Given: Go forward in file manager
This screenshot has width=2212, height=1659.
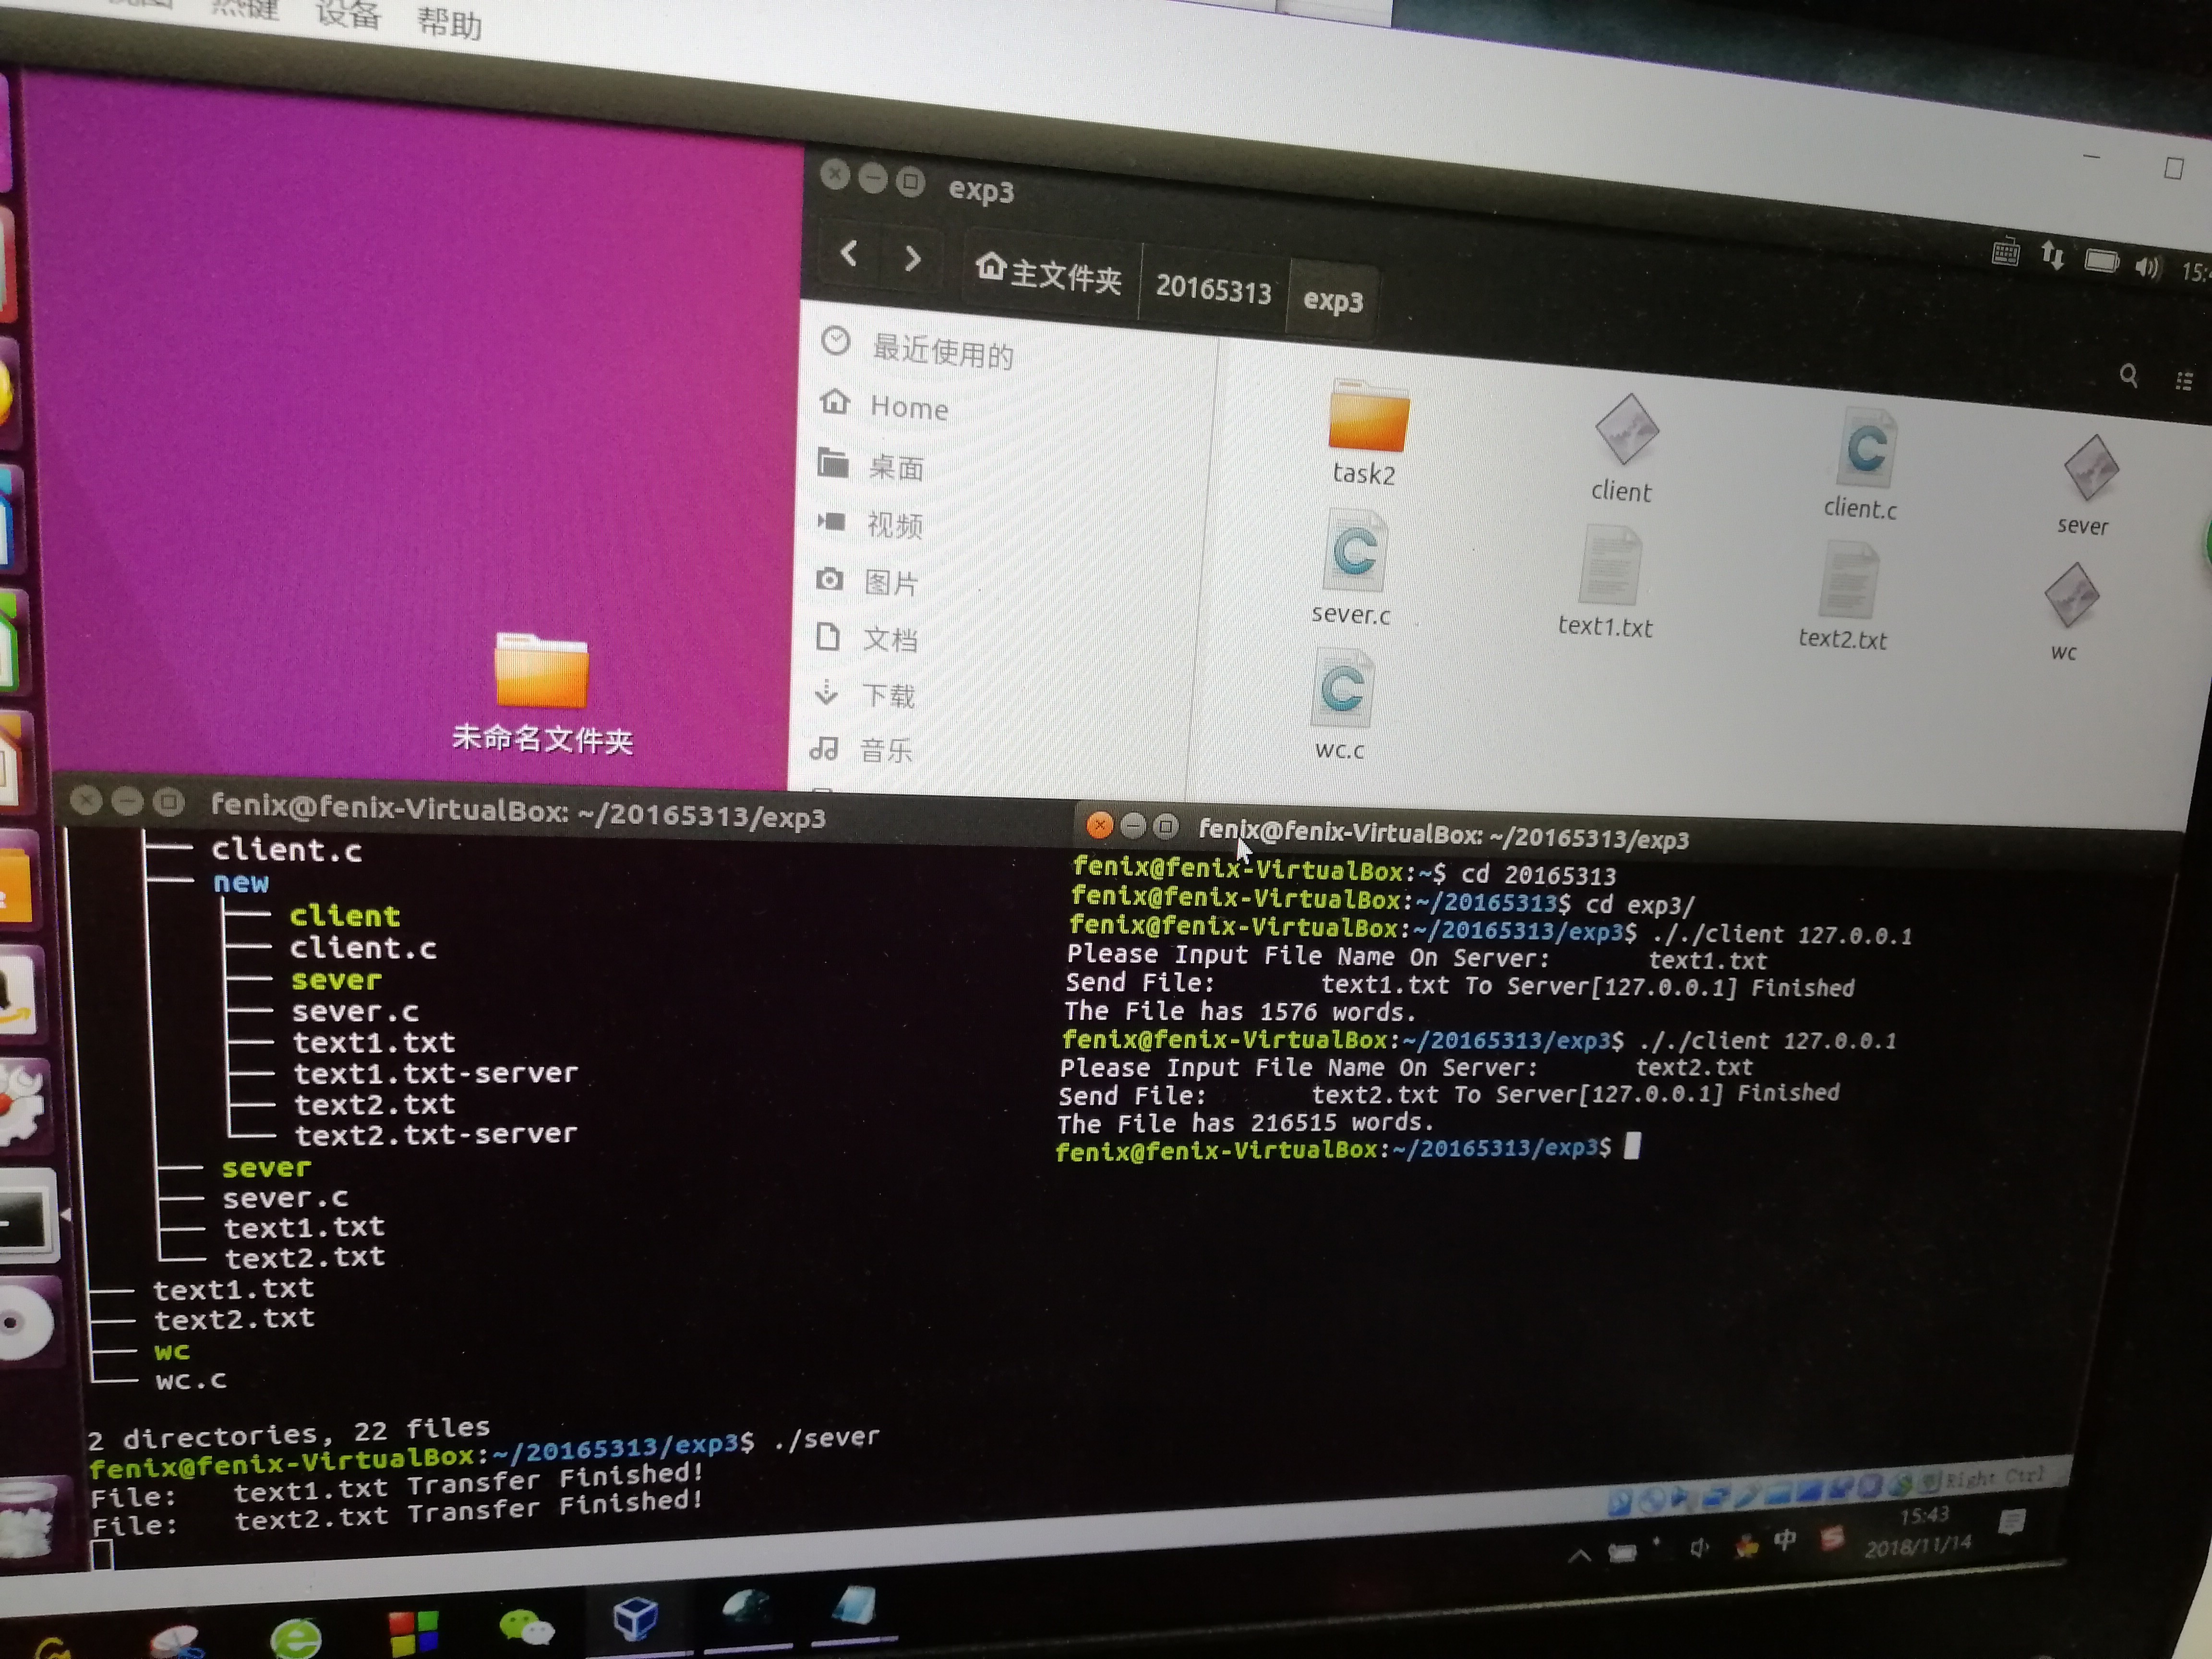Looking at the screenshot, I should pyautogui.click(x=911, y=259).
